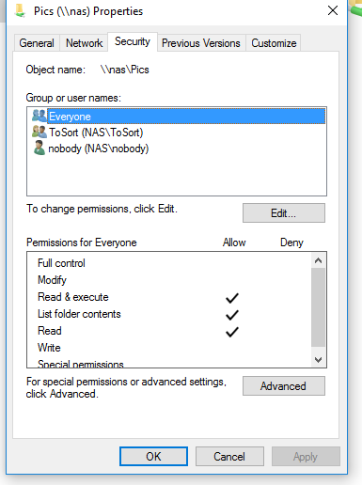The height and width of the screenshot is (485, 362).
Task: Click the Cancel button
Action: (x=229, y=456)
